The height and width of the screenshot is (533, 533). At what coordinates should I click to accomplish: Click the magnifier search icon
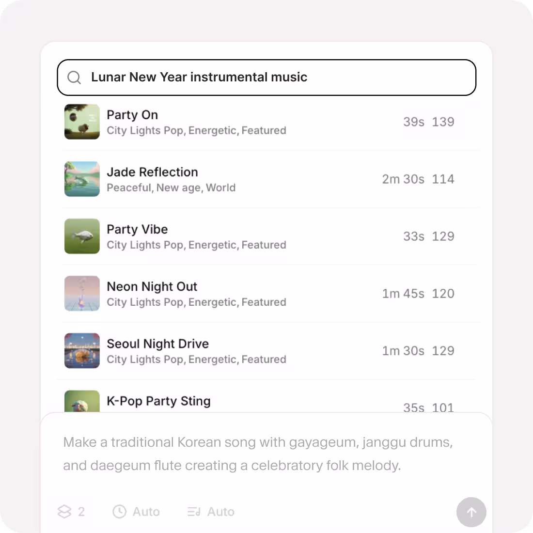(74, 78)
